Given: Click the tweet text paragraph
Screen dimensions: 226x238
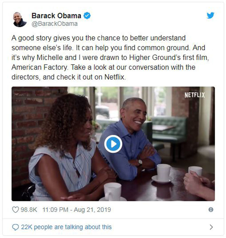Looking at the screenshot, I should (x=110, y=57).
